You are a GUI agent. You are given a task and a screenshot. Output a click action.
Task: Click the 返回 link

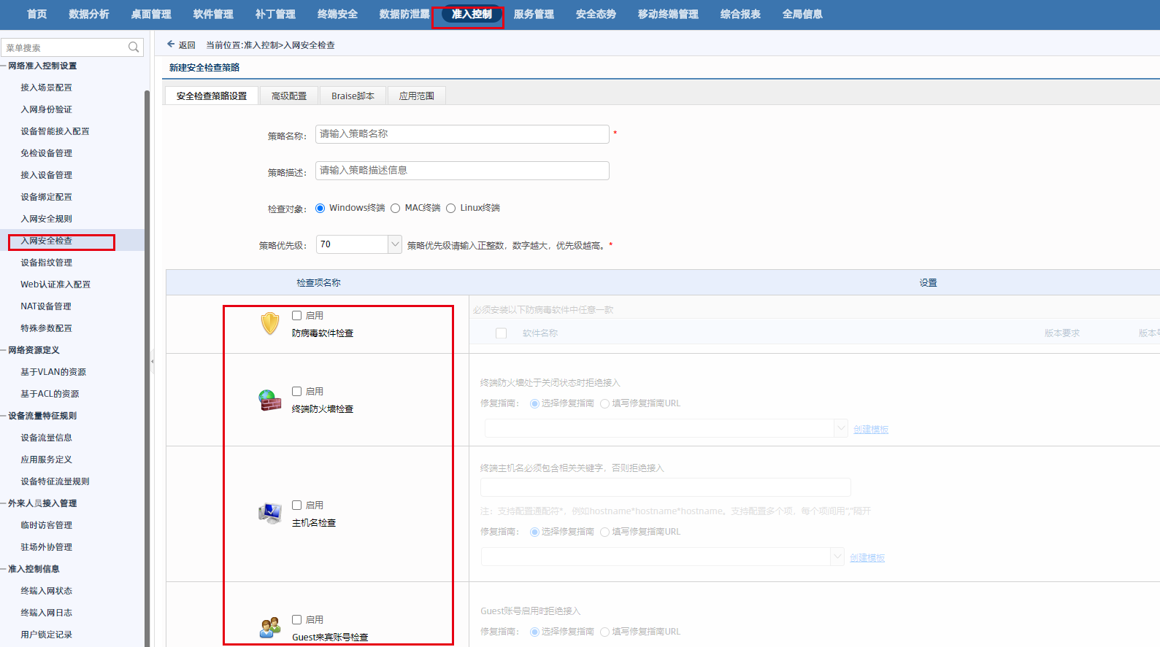point(187,44)
